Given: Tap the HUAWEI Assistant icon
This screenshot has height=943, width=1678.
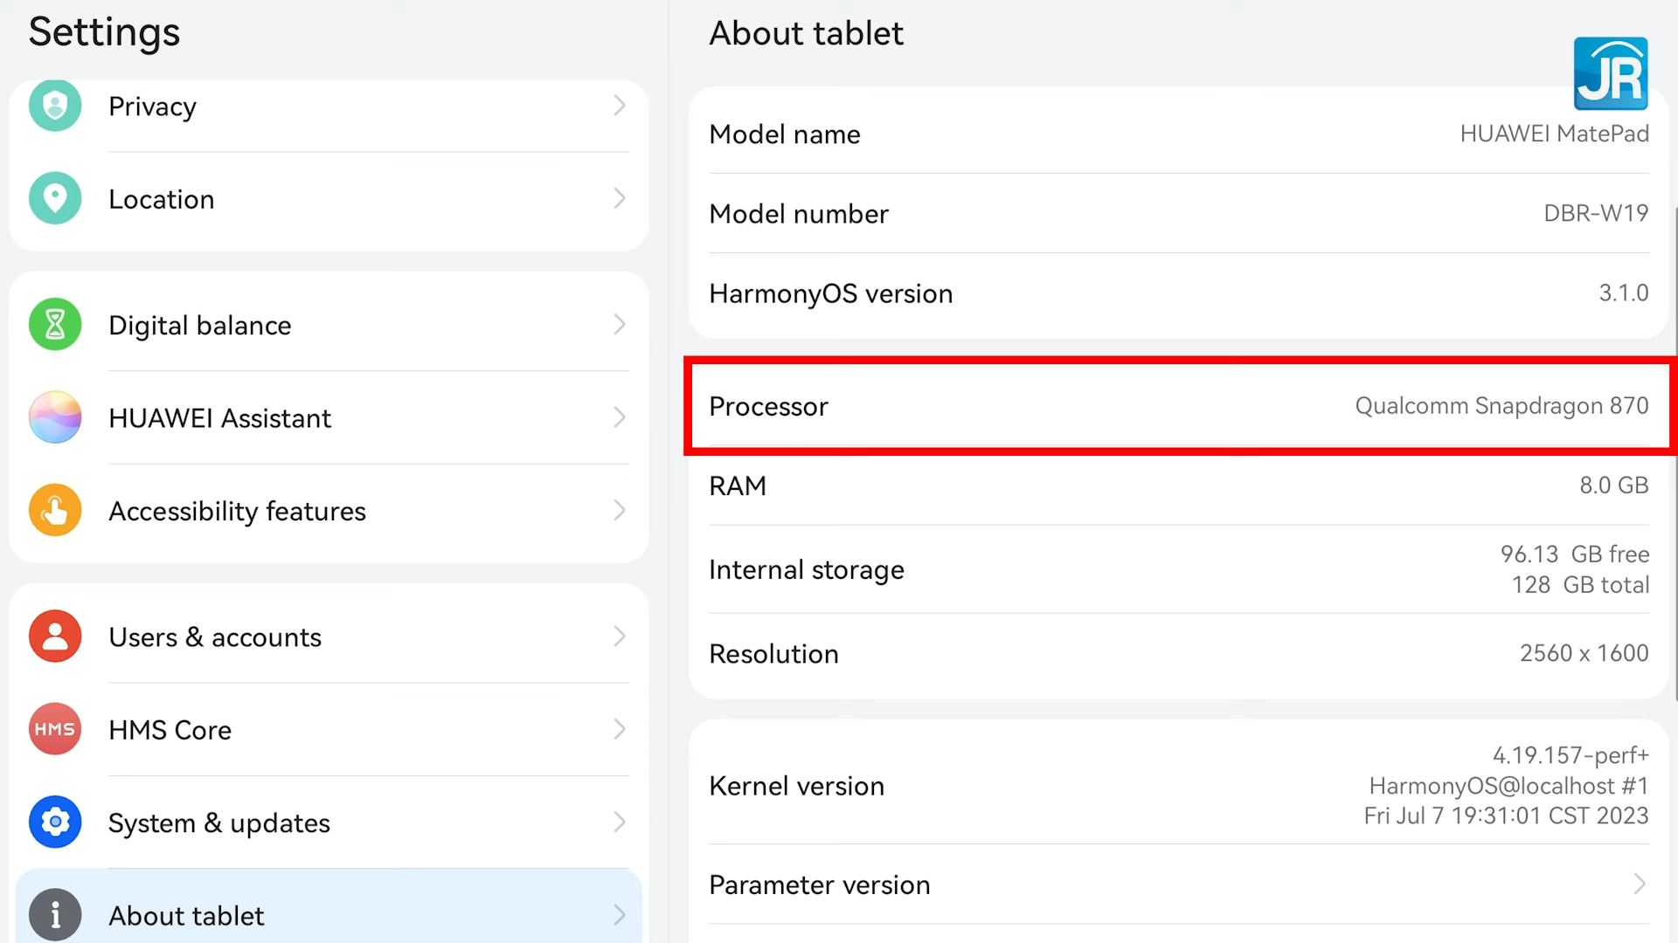Looking at the screenshot, I should pyautogui.click(x=55, y=417).
